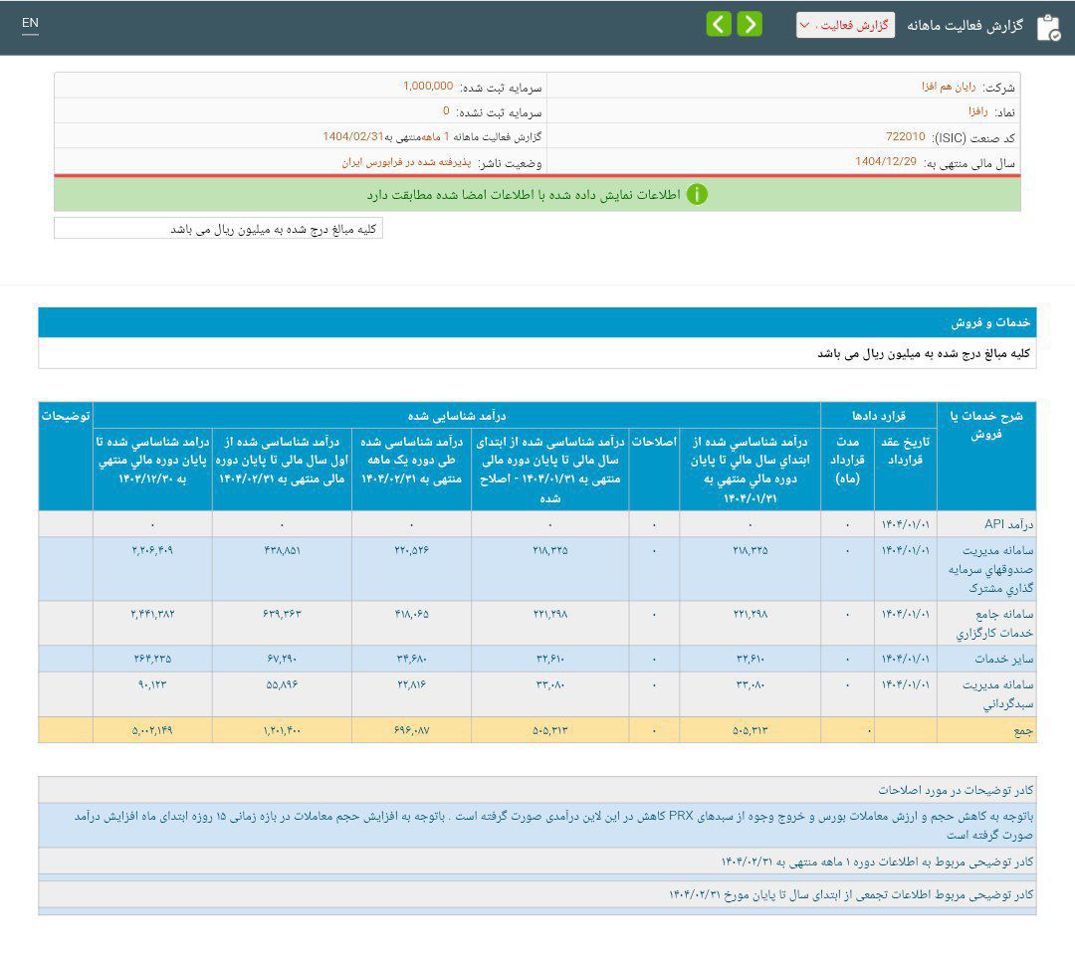Click the green info icon in the banner
1075x958 pixels.
click(697, 195)
